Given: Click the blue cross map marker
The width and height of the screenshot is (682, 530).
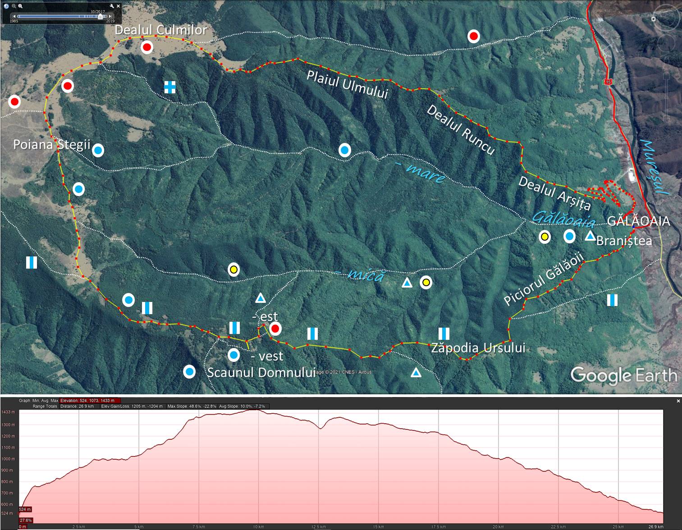Looking at the screenshot, I should (x=169, y=87).
